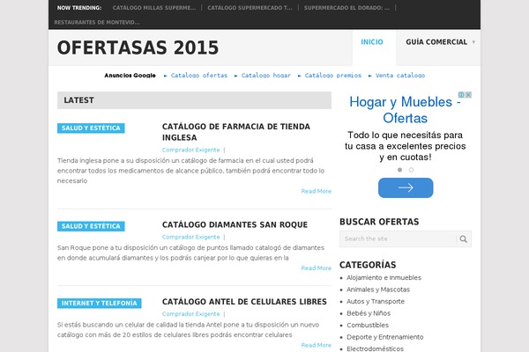The width and height of the screenshot is (529, 352).
Task: Select the first ad carousel dot
Action: [x=399, y=170]
